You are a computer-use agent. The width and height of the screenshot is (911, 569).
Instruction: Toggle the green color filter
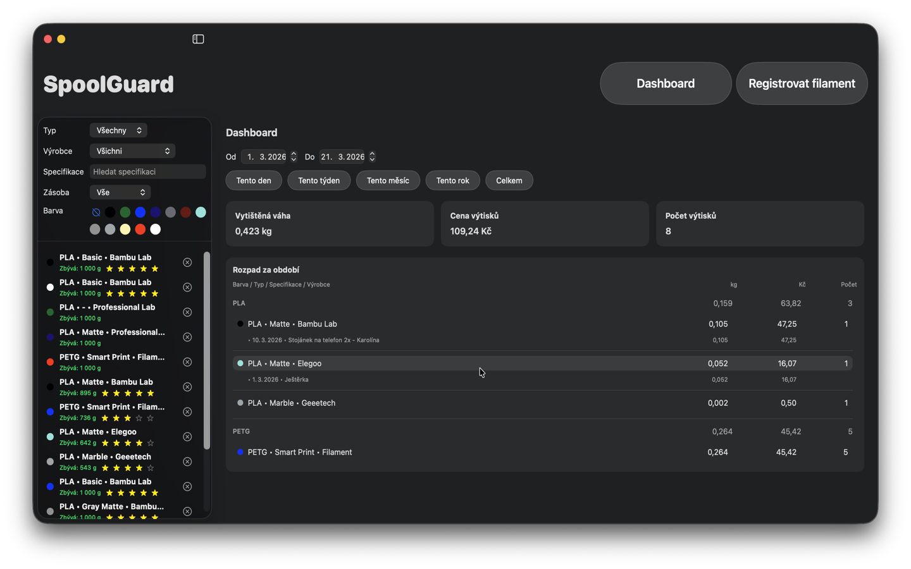point(125,212)
